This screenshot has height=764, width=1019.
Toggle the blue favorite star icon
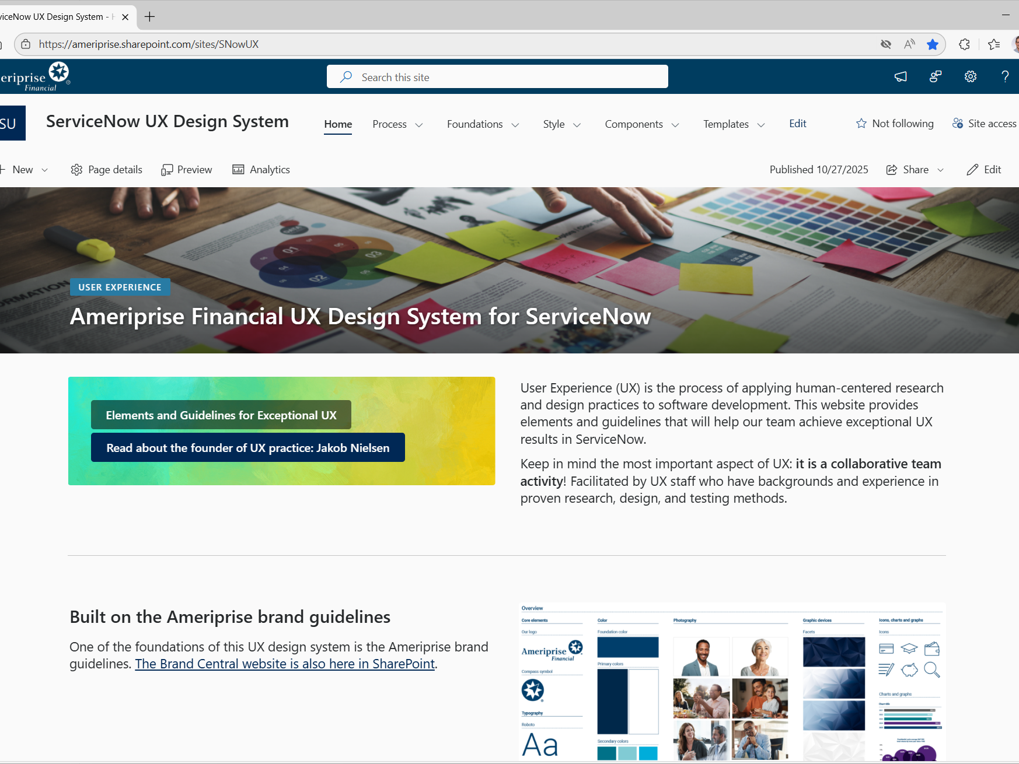(933, 44)
